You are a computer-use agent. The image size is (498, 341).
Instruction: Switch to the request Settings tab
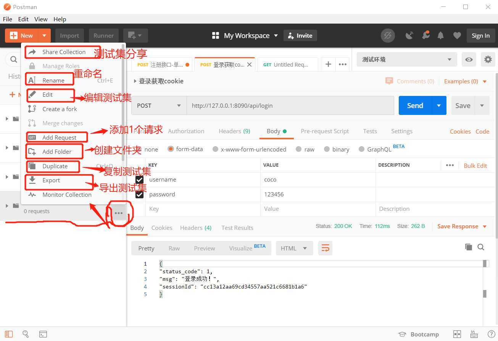401,131
